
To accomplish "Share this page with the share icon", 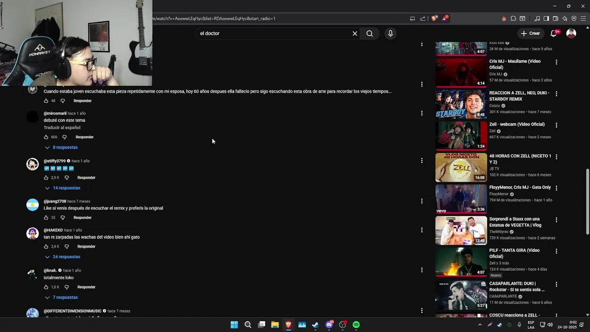I will pyautogui.click(x=423, y=18).
